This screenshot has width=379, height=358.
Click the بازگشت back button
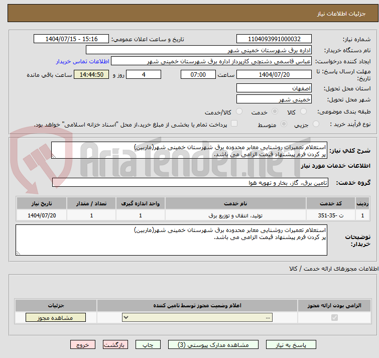click(115, 345)
